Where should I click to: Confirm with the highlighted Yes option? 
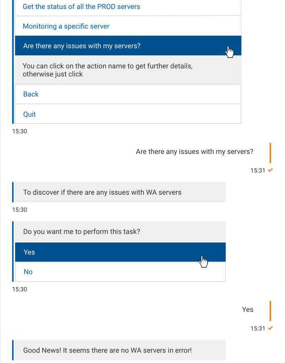point(29,252)
